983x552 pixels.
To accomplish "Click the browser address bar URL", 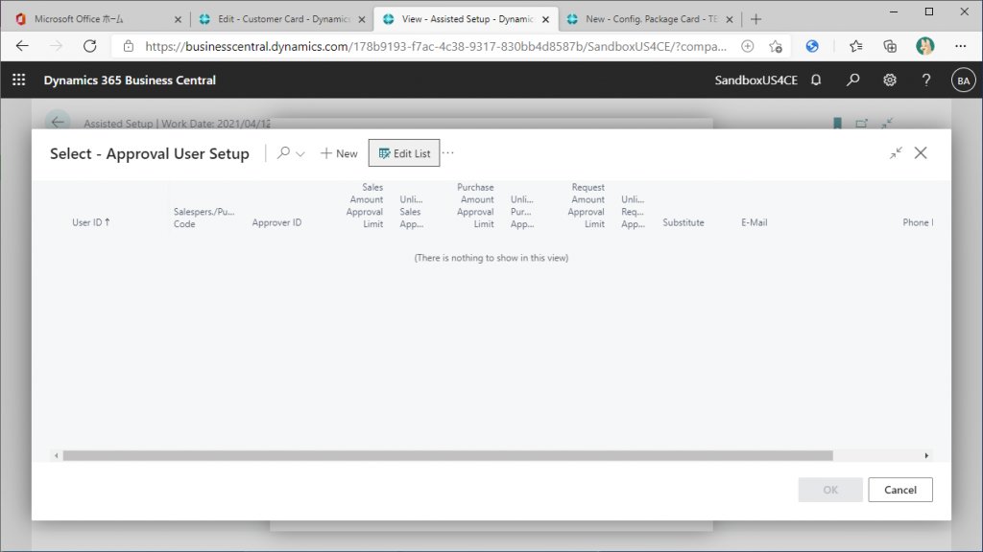I will [436, 46].
